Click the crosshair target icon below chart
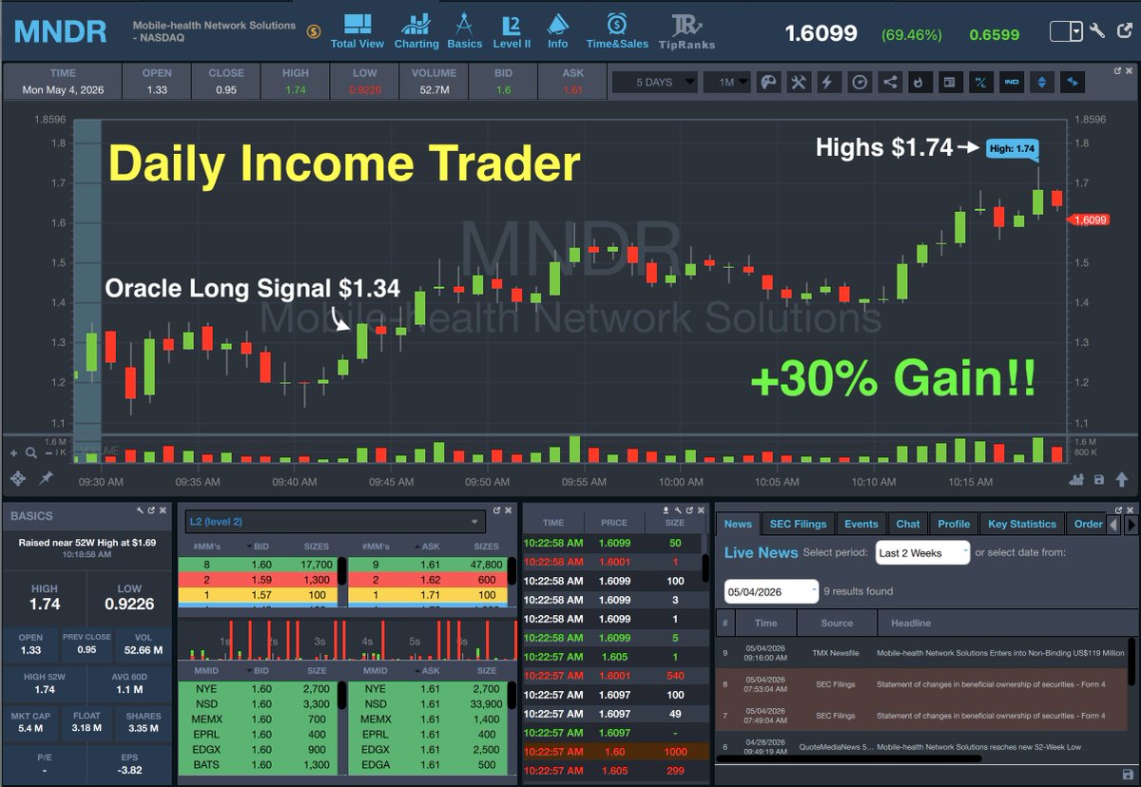 [x=18, y=478]
